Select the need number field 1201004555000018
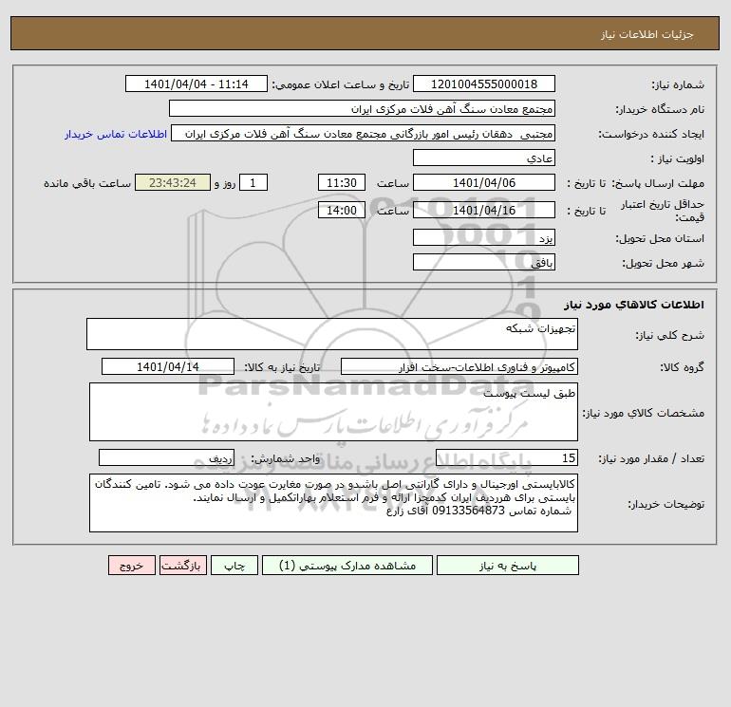This screenshot has width=731, height=707. pyautogui.click(x=484, y=84)
